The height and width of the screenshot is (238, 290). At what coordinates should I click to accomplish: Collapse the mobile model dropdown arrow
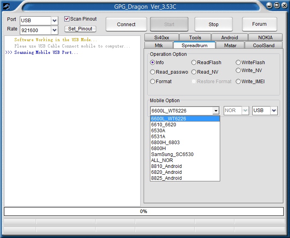coord(216,111)
